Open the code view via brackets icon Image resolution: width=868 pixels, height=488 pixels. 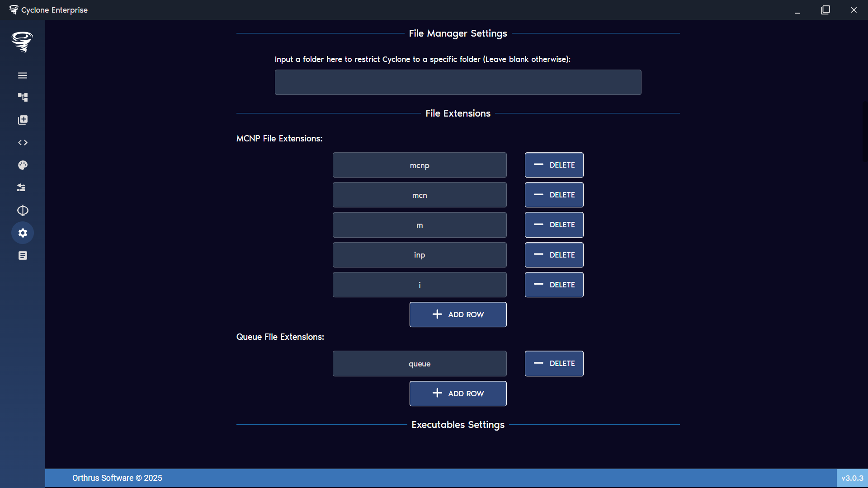pyautogui.click(x=22, y=142)
